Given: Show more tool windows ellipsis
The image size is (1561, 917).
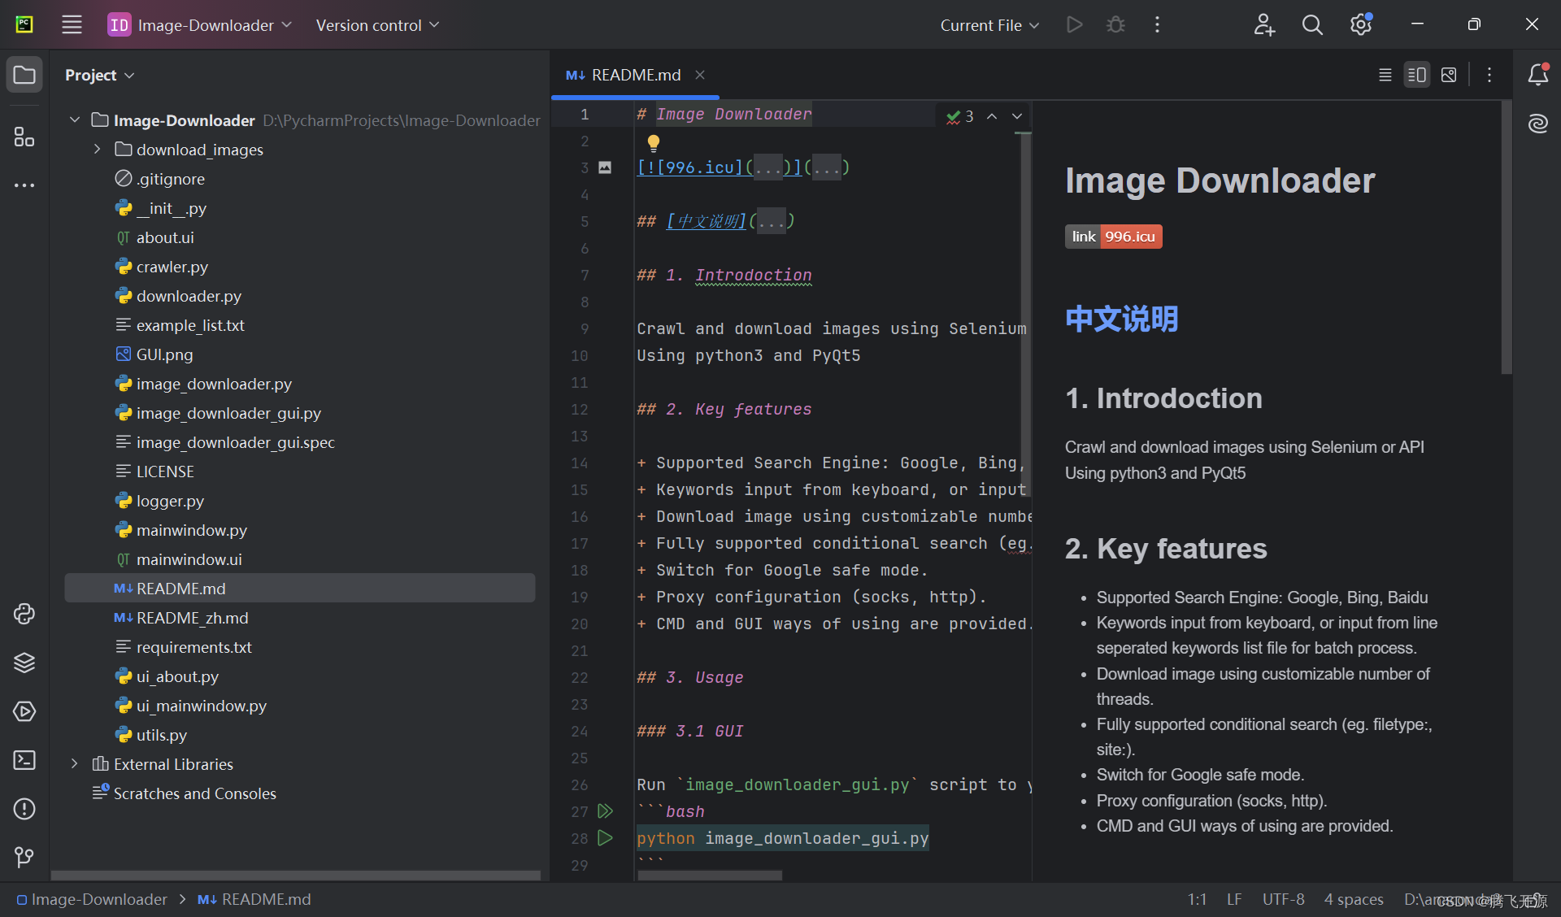Looking at the screenshot, I should pos(24,185).
